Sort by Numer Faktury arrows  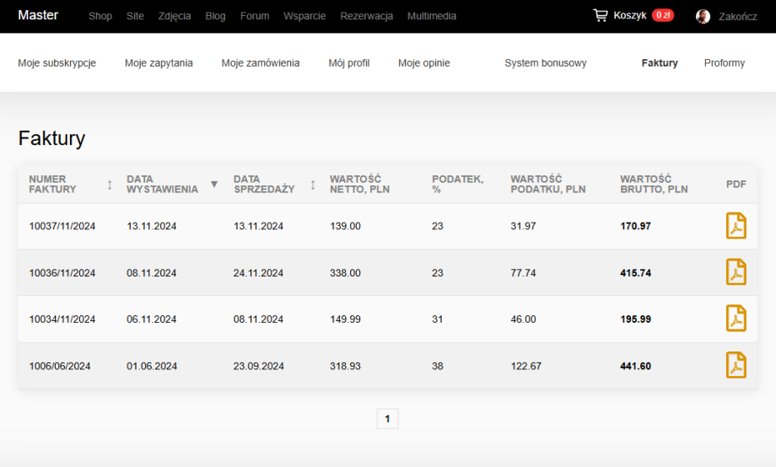pos(110,185)
